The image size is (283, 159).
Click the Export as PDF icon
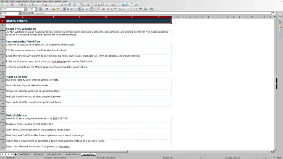tap(19, 5)
